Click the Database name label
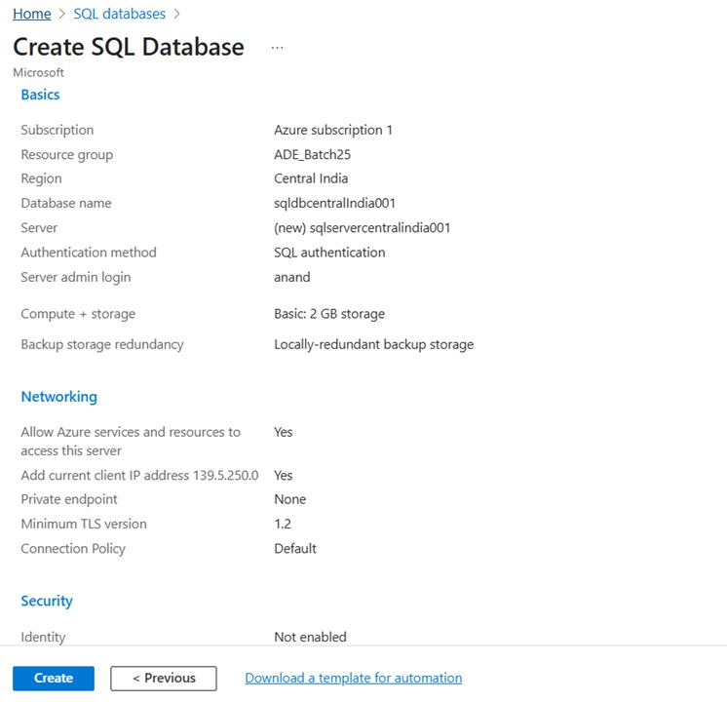 coord(66,203)
